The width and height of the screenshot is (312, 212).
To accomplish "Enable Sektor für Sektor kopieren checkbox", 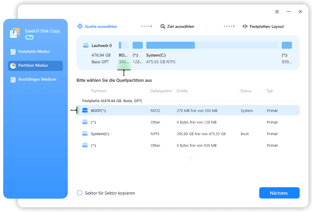I will tap(80, 193).
